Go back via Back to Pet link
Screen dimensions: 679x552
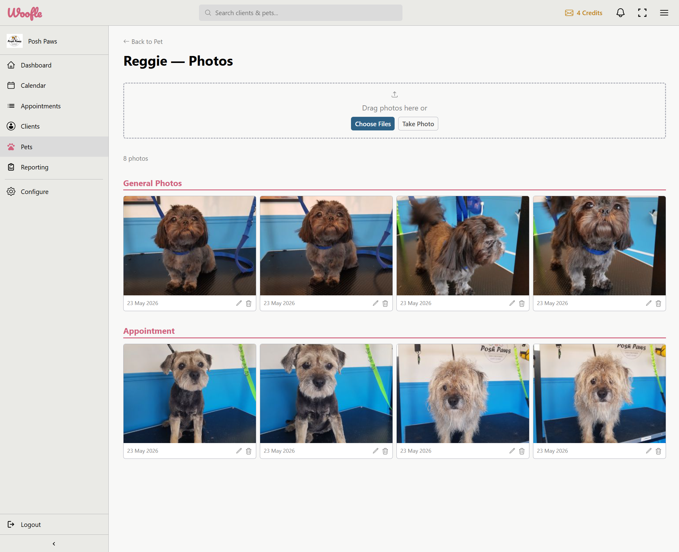point(143,42)
